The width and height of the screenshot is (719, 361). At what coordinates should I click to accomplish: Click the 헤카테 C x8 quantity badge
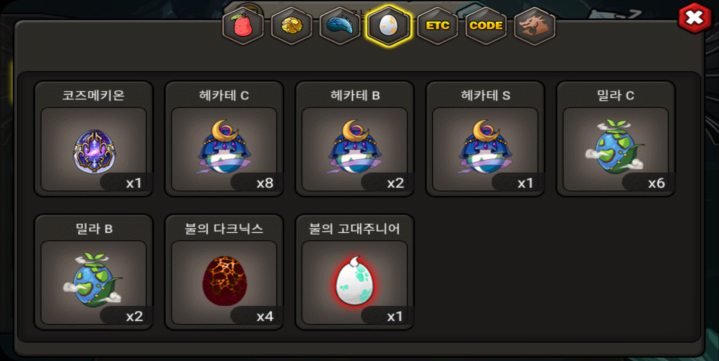point(257,183)
